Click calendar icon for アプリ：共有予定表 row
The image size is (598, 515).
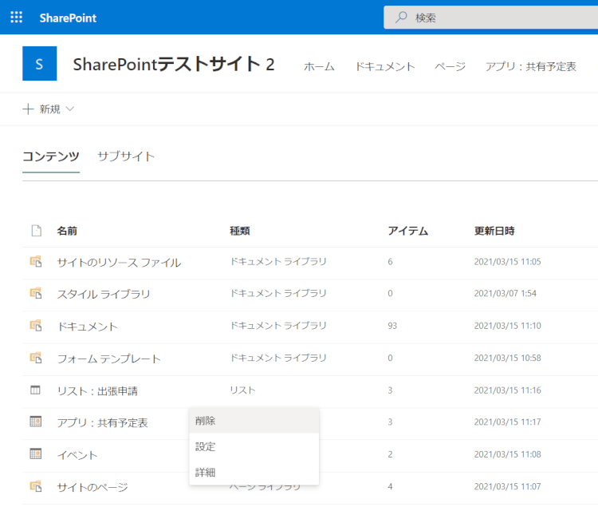pos(35,422)
